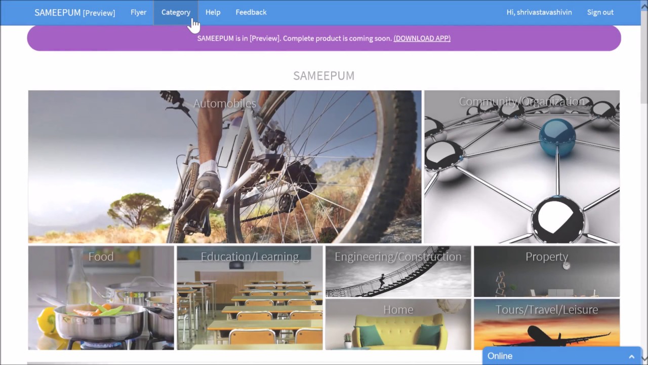Follow the (DOWNLOAD APP) link in banner
Viewport: 648px width, 365px height.
422,38
